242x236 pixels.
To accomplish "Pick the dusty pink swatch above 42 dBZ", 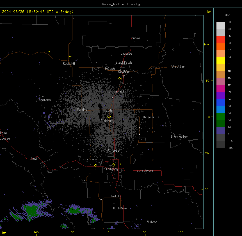I will click(221, 81).
